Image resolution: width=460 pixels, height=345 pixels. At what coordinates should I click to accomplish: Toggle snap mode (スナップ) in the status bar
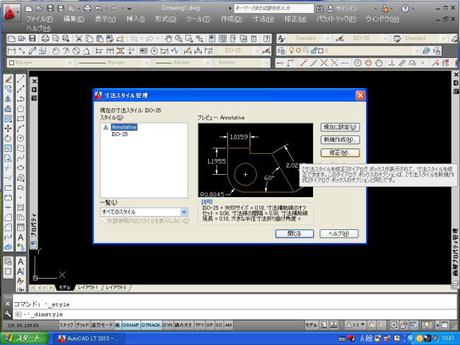click(x=66, y=325)
